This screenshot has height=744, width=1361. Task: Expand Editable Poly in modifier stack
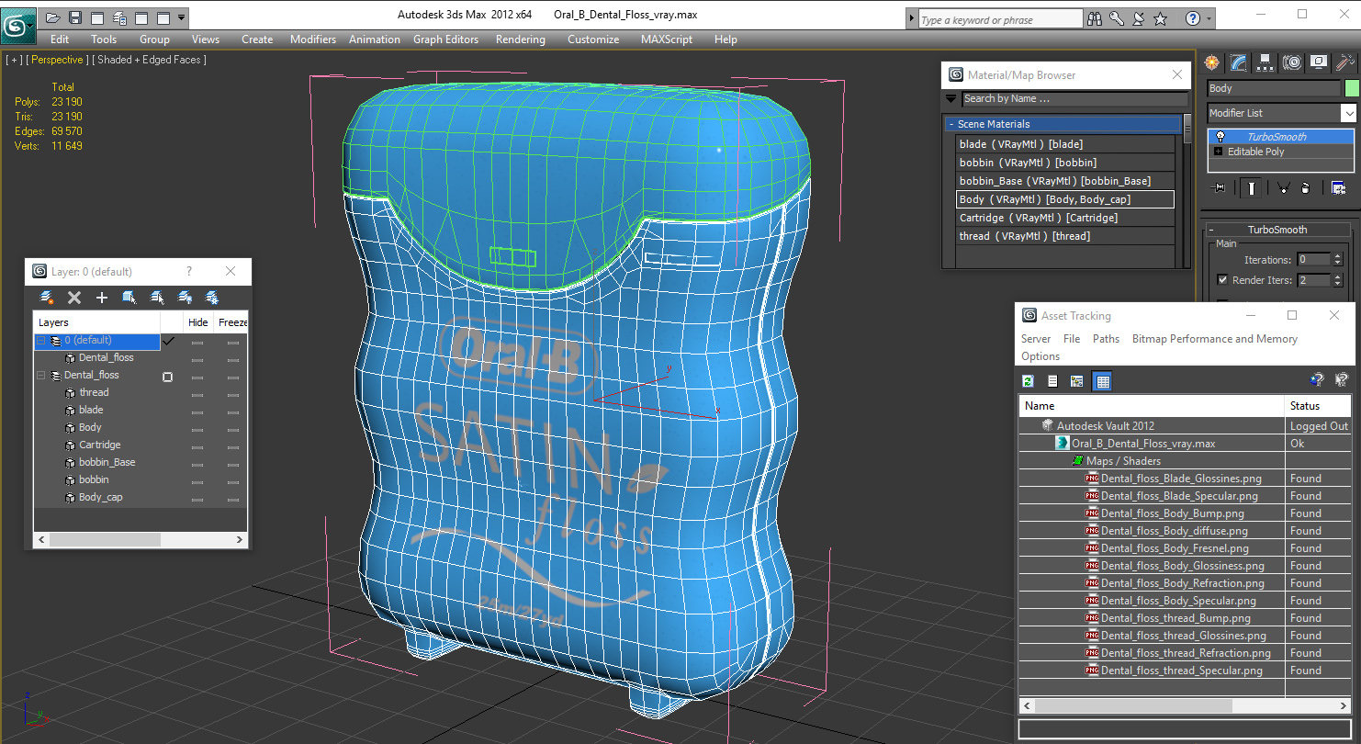pos(1219,152)
